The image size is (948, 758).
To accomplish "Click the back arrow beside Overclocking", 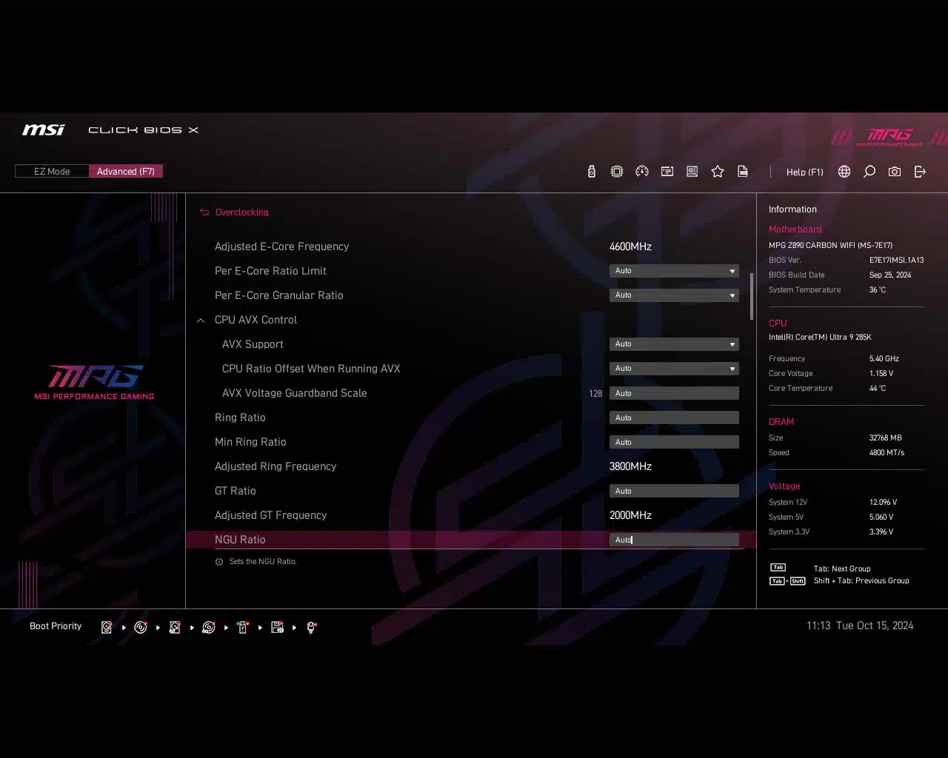I will [204, 212].
